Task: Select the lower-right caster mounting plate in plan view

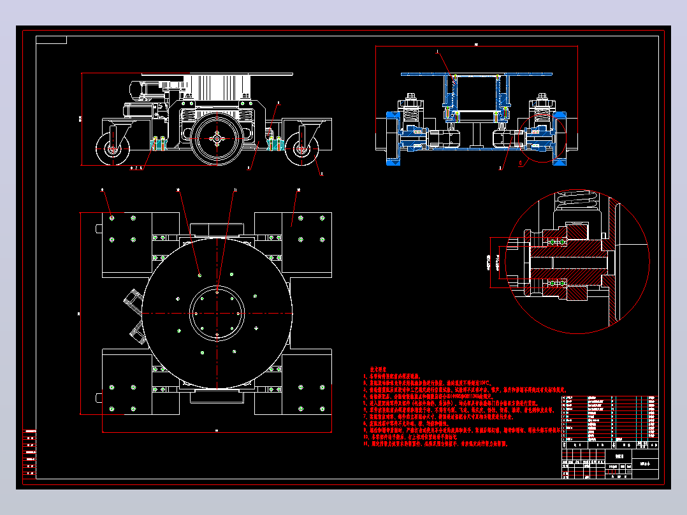Action: pyautogui.click(x=307, y=382)
